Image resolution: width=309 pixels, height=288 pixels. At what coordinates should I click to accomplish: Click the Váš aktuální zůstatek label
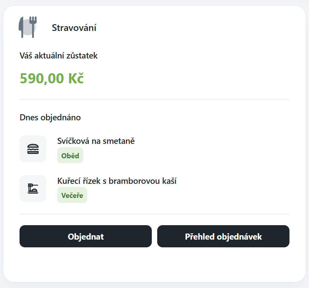(59, 56)
